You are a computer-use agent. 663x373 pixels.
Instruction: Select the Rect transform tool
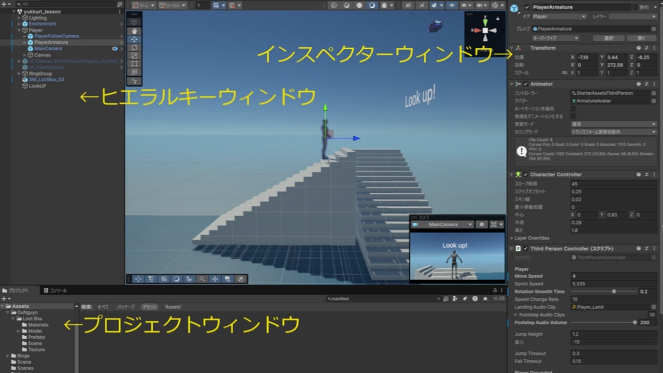click(x=134, y=63)
